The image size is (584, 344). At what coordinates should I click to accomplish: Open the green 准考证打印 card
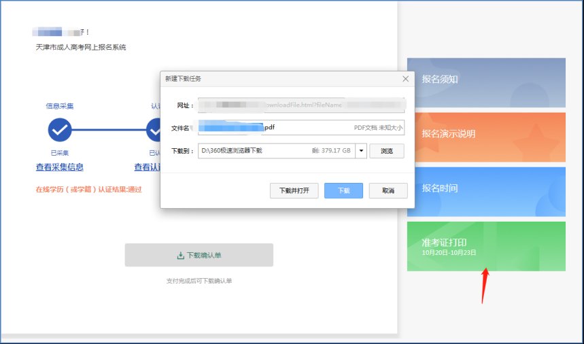[x=486, y=246]
